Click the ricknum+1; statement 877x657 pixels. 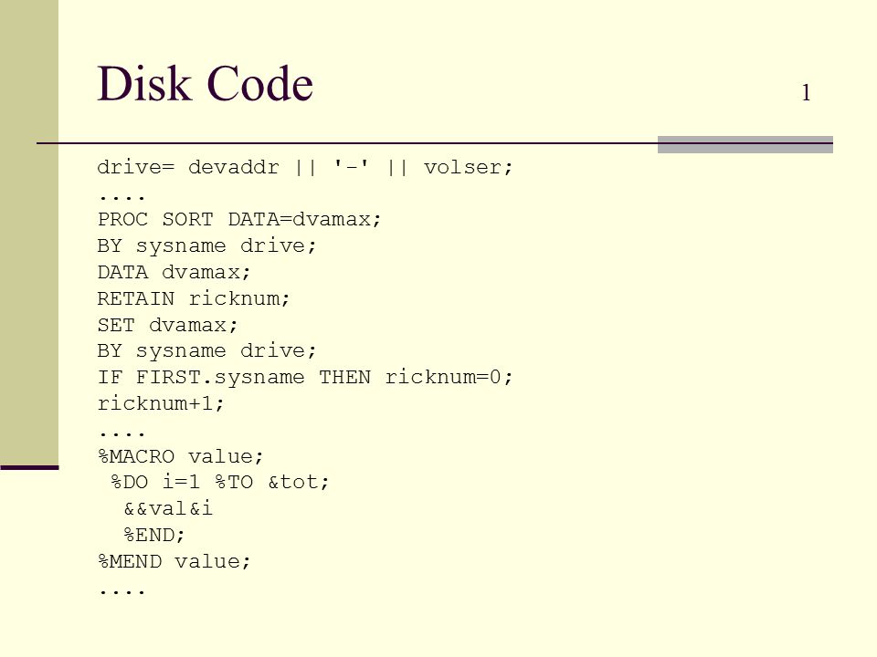click(x=161, y=402)
